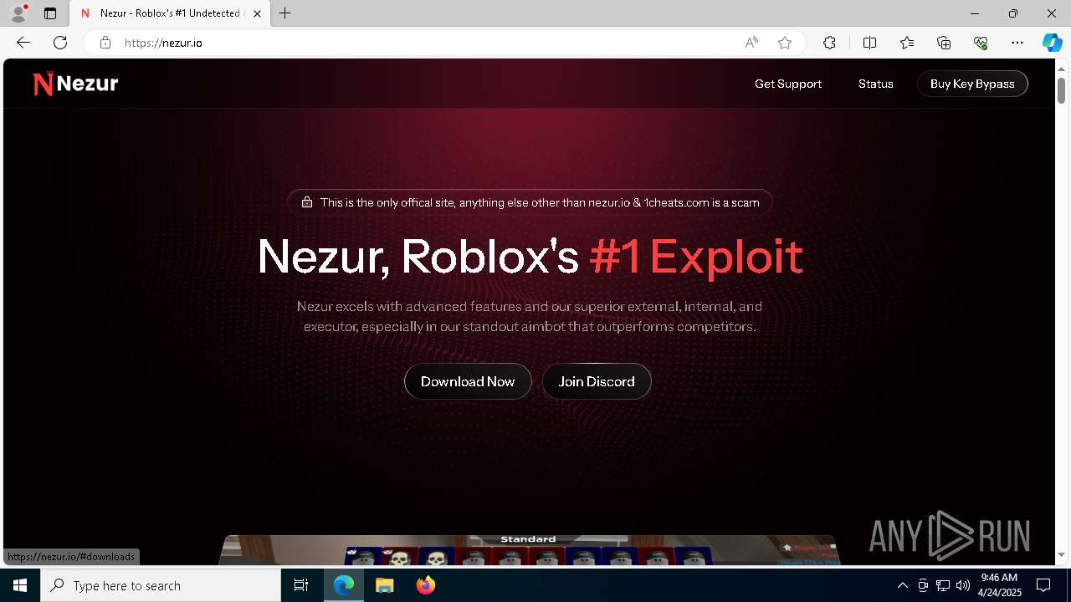
Task: Click the Nezur Roblox's #1 Exploit heading
Action: (530, 256)
